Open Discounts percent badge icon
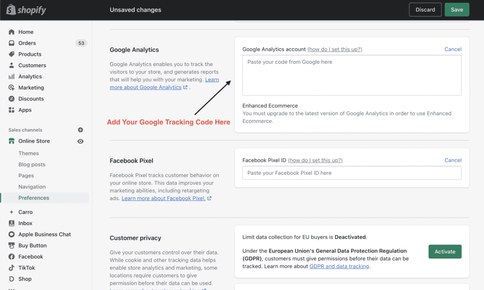This screenshot has width=484, height=290. click(11, 99)
